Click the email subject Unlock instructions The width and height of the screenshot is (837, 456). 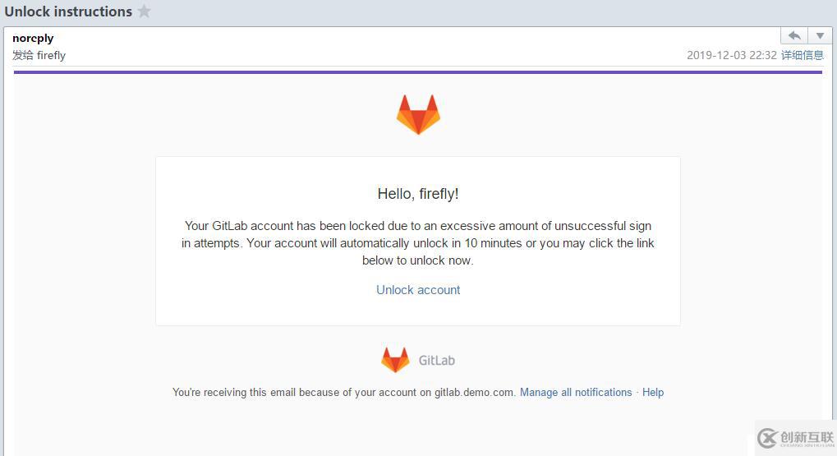click(x=68, y=12)
